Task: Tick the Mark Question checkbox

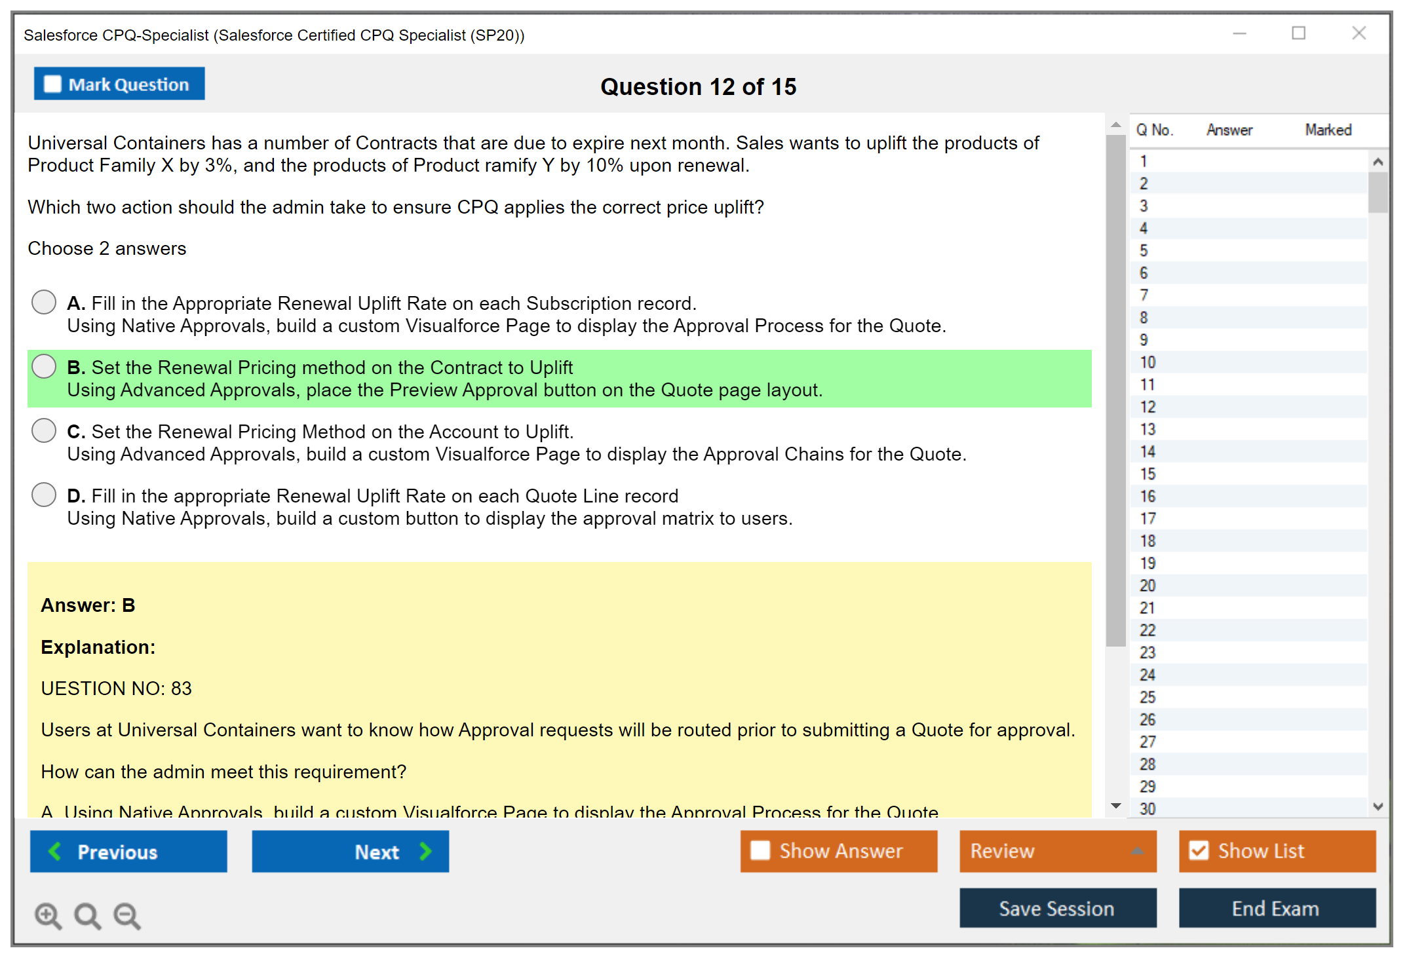Action: (x=52, y=85)
